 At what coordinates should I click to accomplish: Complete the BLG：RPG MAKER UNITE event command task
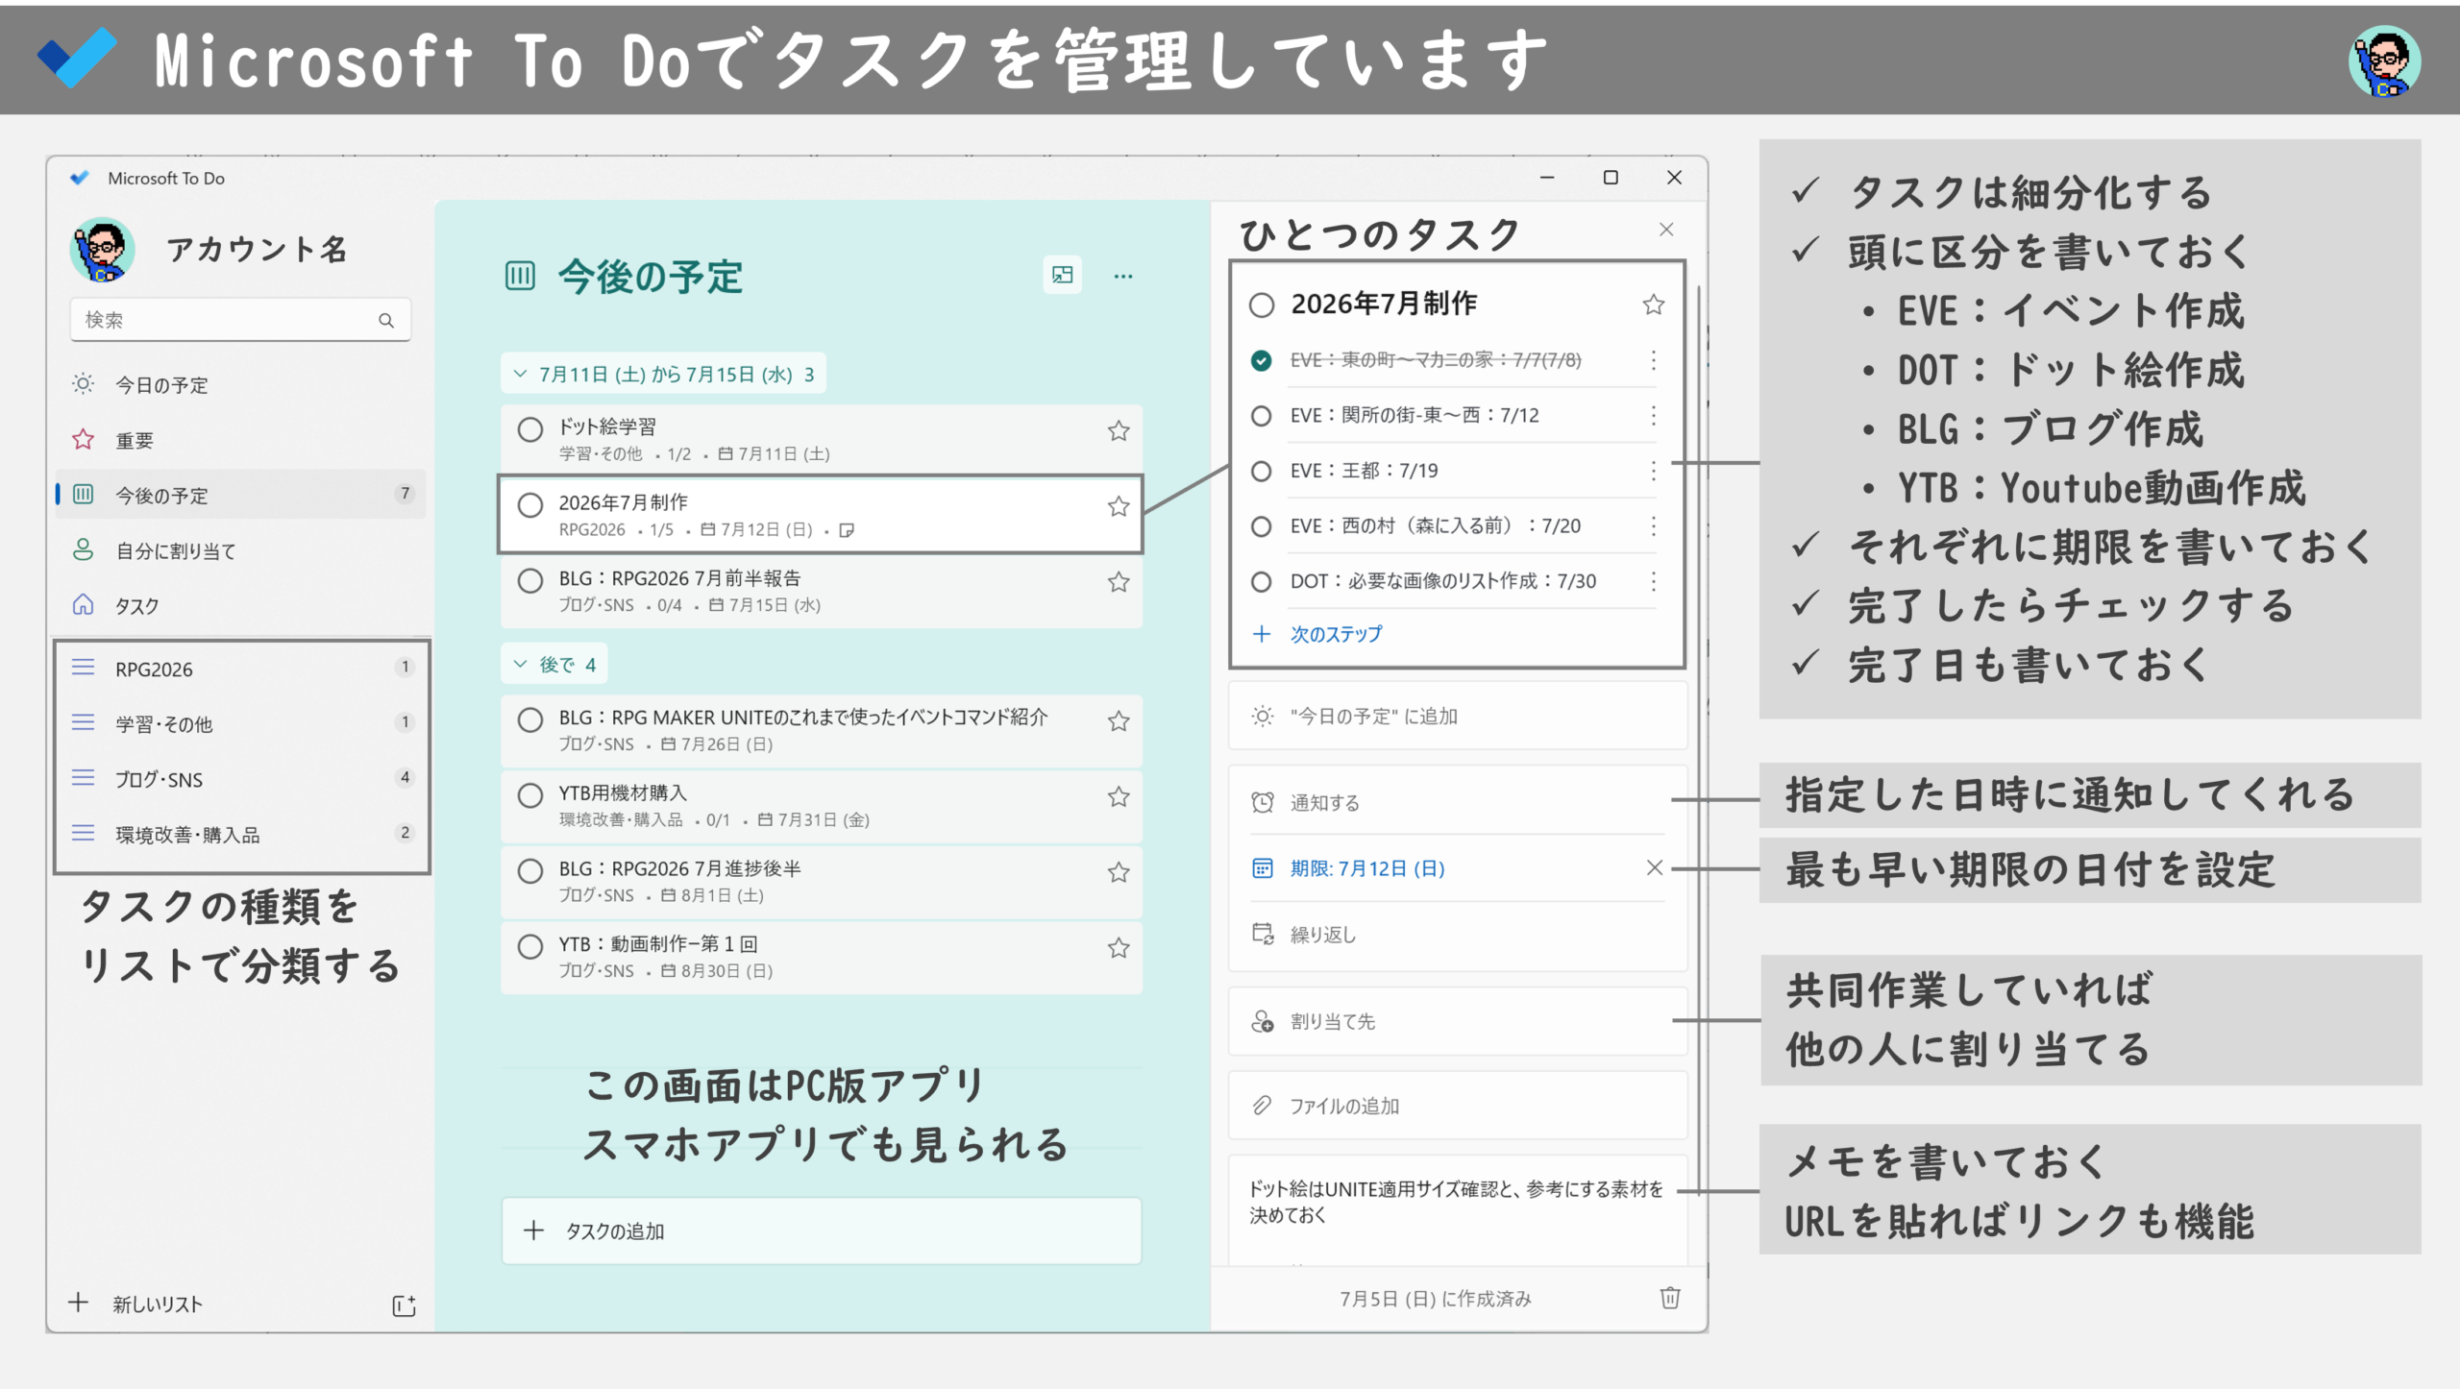click(x=529, y=720)
